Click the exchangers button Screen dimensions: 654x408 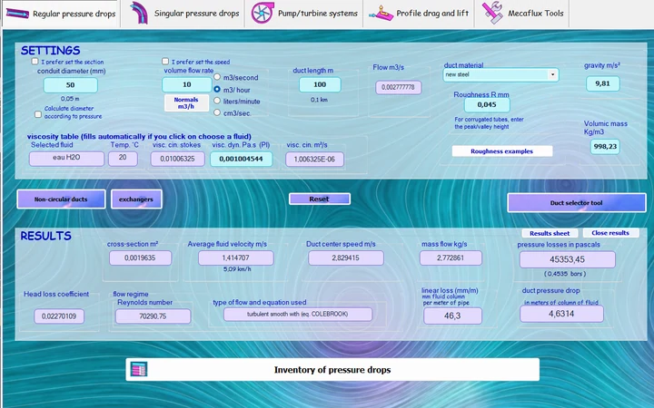coord(136,199)
